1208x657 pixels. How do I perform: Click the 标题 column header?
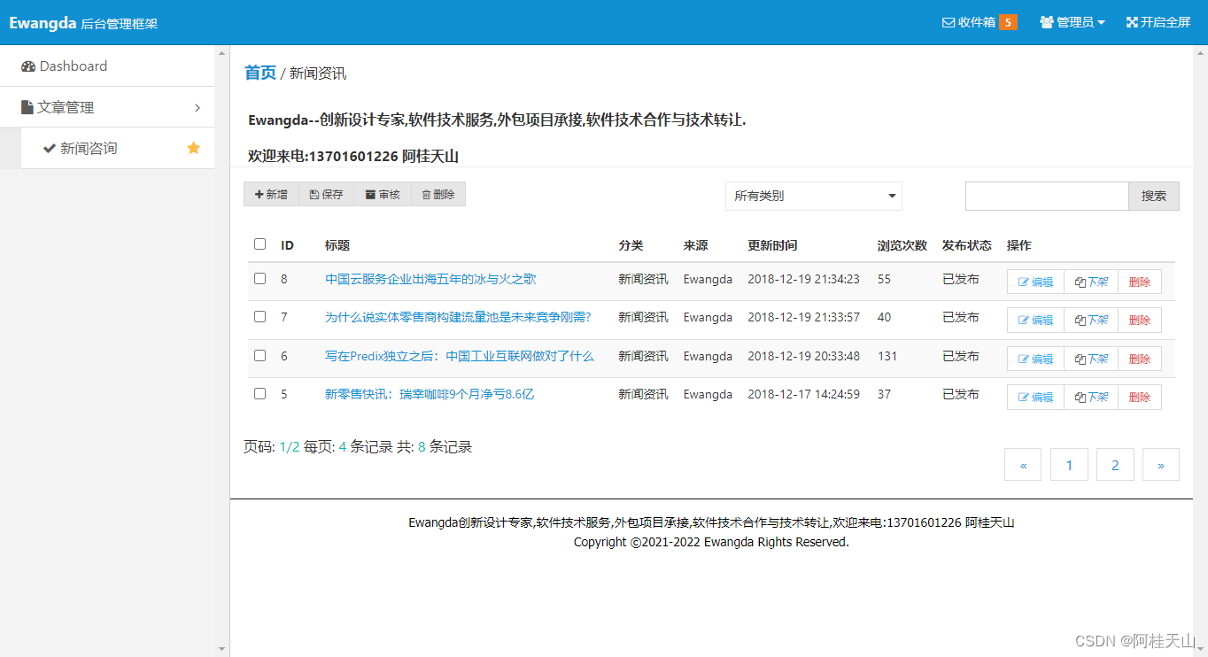(337, 245)
